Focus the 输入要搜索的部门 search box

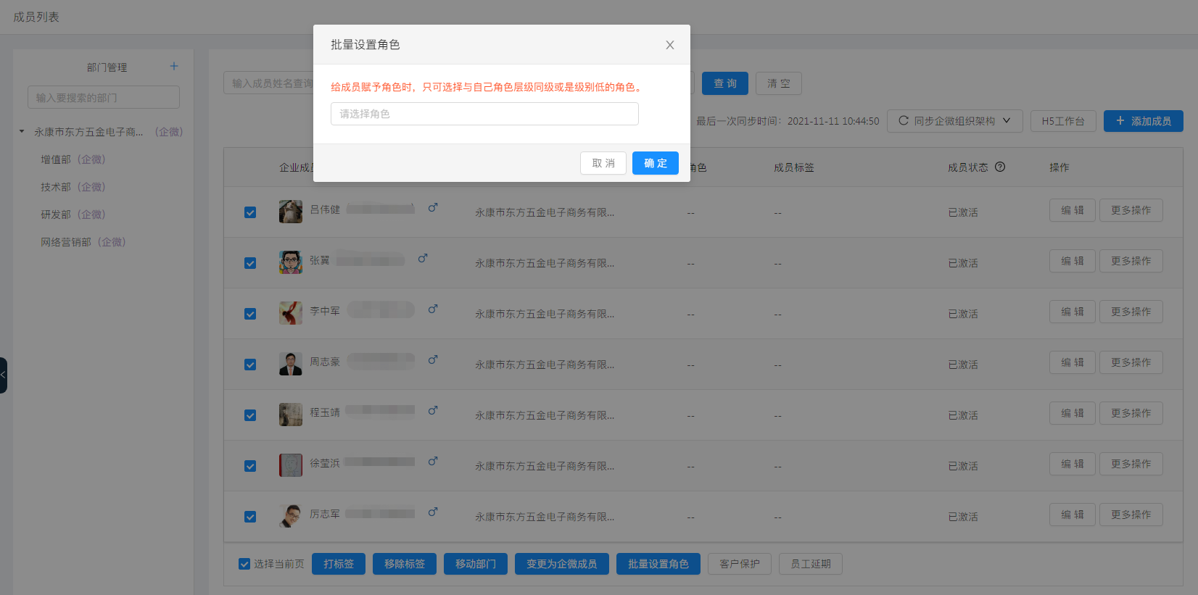[104, 97]
